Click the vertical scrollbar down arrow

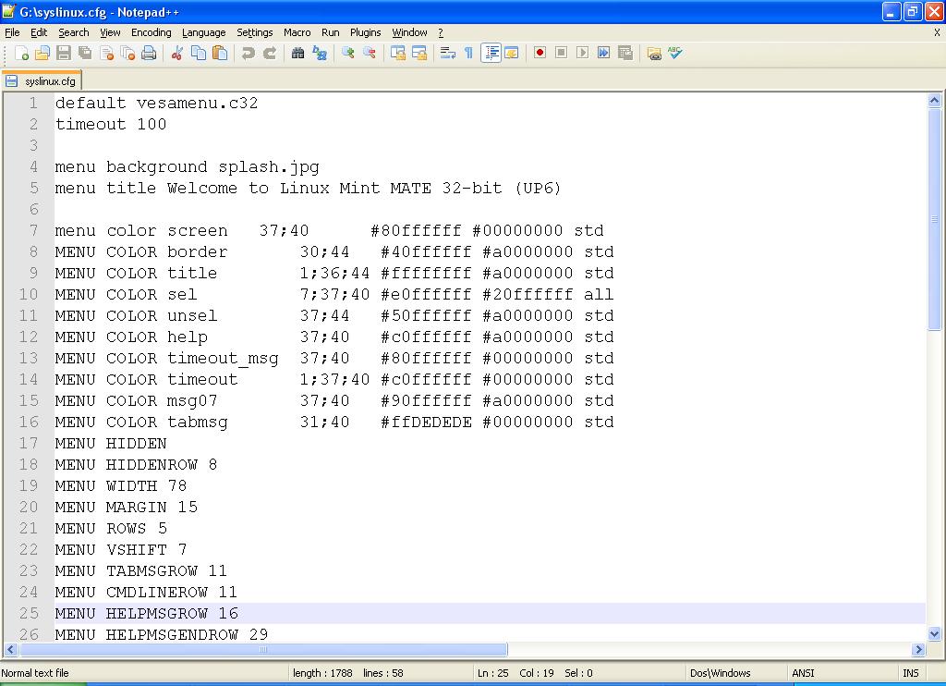point(934,634)
